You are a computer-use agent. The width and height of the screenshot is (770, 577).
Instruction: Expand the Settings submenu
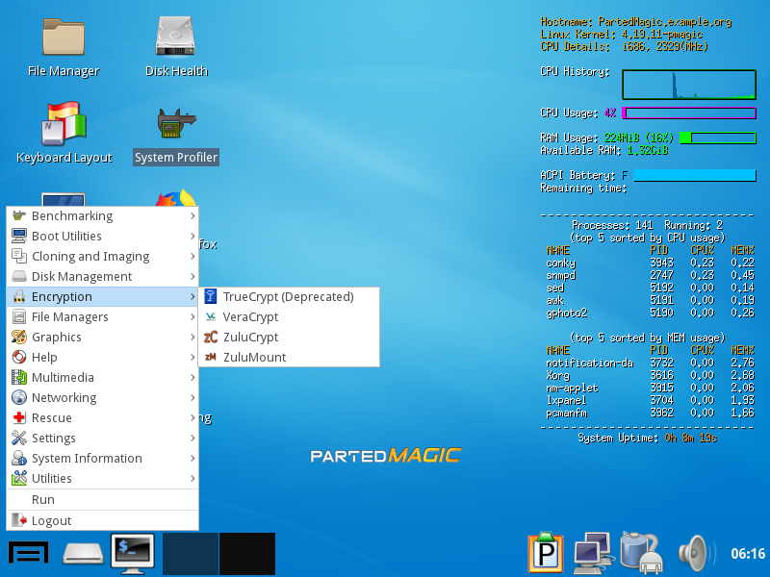tap(102, 439)
